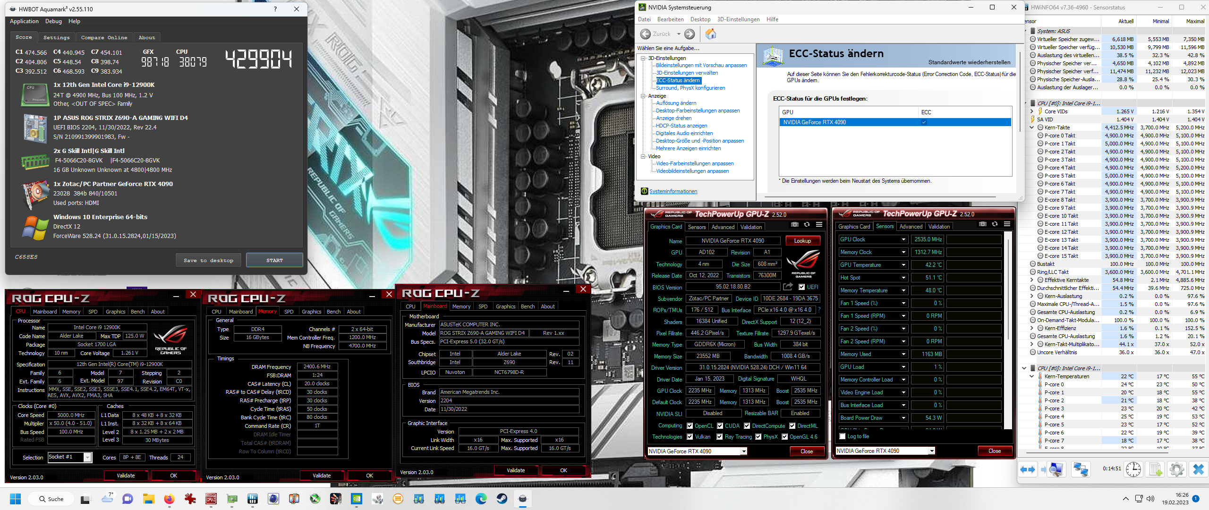This screenshot has height=510, width=1209.
Task: Open File Explorer from the taskbar
Action: tap(149, 499)
